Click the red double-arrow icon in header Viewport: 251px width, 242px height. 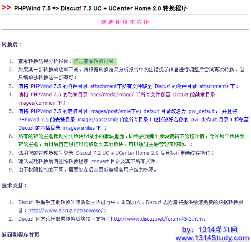(6, 8)
